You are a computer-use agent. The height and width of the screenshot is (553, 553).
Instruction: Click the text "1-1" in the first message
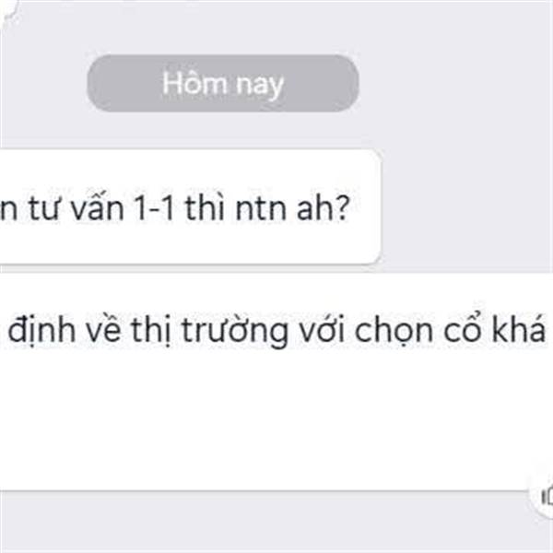[x=154, y=208]
